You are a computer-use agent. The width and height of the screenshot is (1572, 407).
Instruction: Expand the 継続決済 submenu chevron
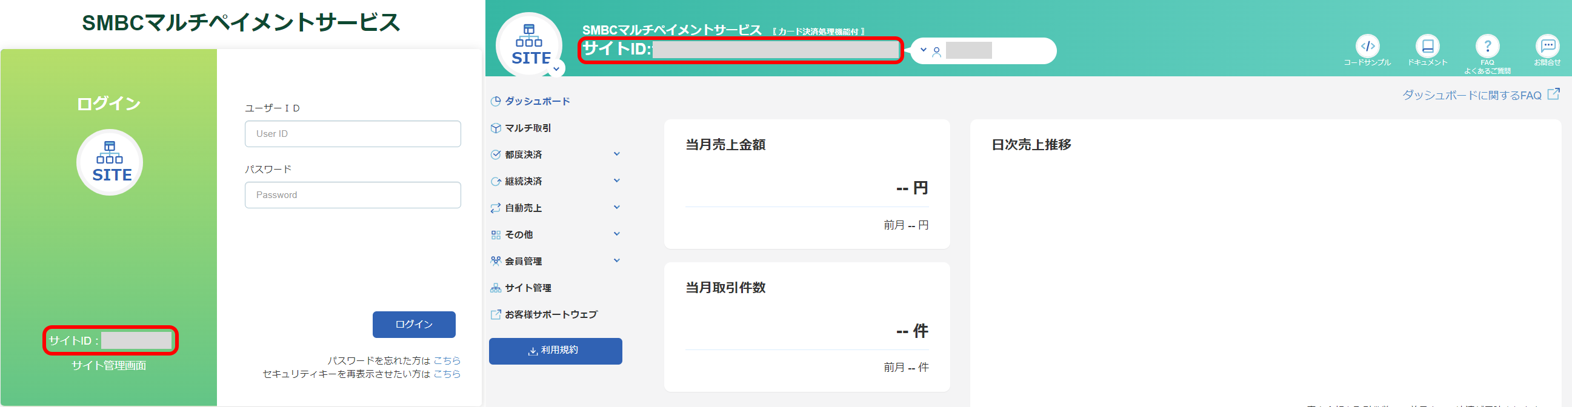coord(616,181)
